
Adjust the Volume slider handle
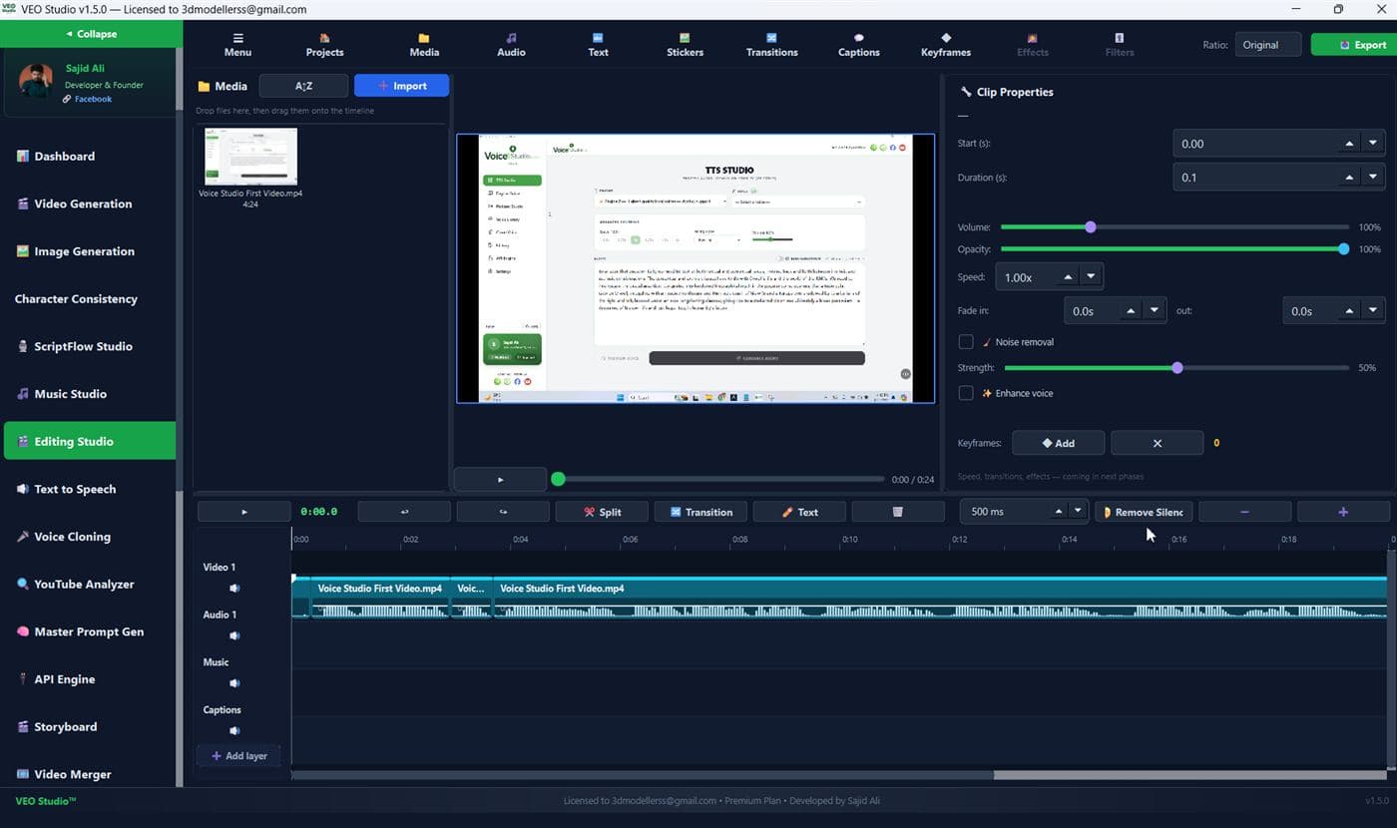(x=1091, y=227)
